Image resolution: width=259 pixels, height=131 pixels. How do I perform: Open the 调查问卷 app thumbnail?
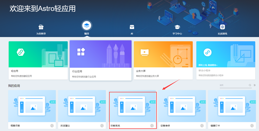point(32,106)
